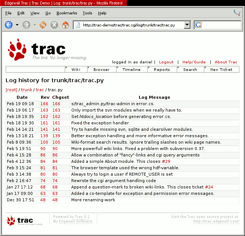245x236 pixels.
Task: Click in the URL address field
Action: click(x=132, y=25)
